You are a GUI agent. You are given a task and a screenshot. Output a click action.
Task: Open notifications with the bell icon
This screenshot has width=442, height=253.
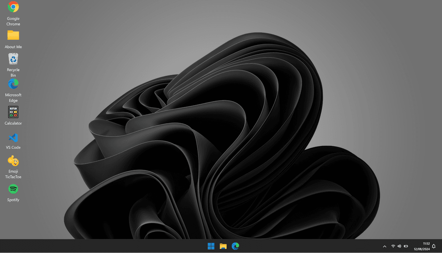(x=434, y=246)
